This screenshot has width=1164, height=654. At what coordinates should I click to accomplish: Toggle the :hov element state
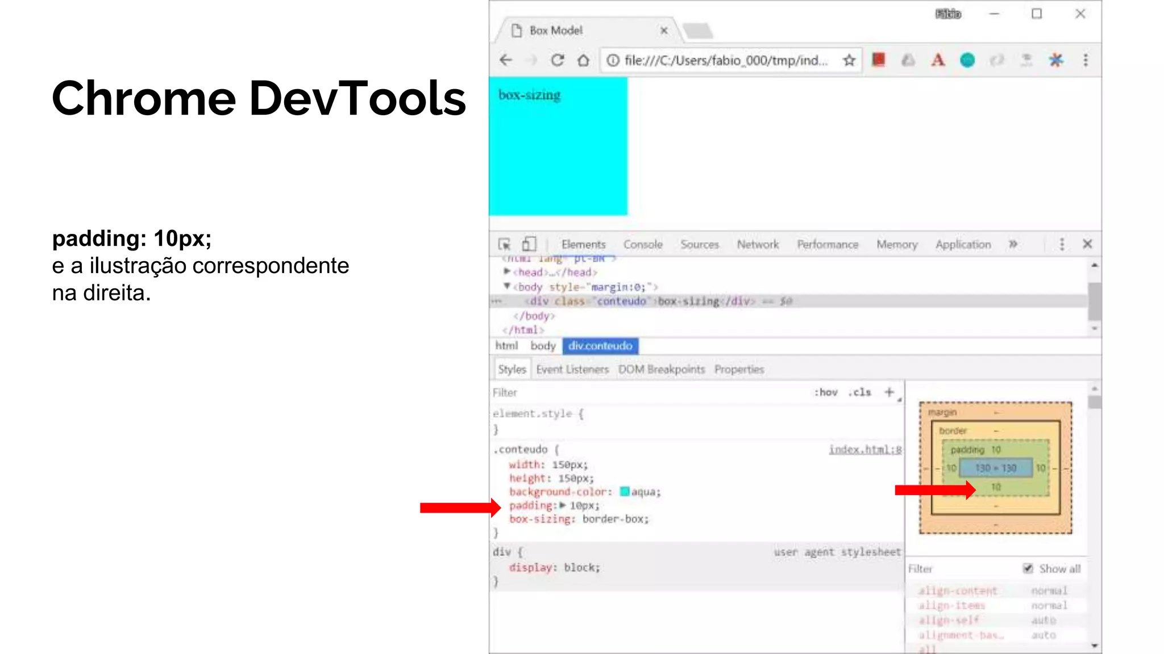pyautogui.click(x=826, y=392)
